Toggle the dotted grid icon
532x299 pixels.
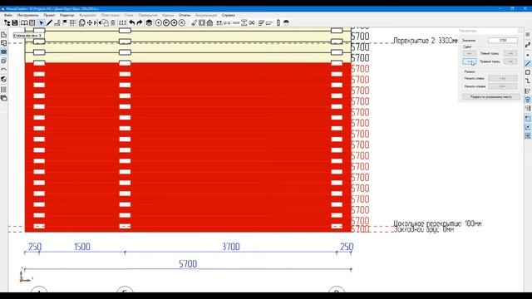click(x=72, y=22)
